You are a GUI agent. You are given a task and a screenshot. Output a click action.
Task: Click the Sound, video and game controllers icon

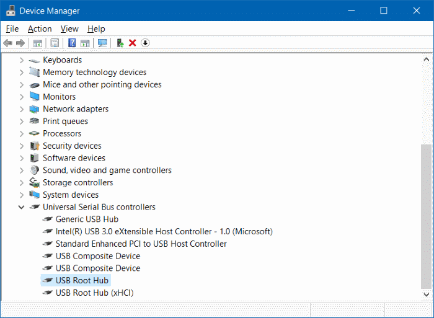(35, 170)
